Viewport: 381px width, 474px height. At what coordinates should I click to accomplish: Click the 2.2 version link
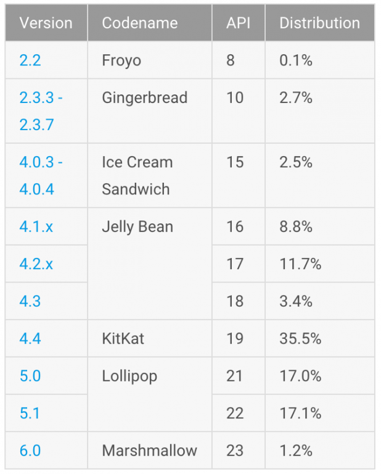[x=30, y=60]
